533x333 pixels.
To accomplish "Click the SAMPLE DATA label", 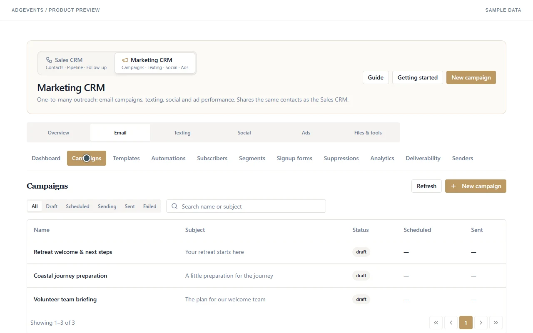I will (503, 10).
